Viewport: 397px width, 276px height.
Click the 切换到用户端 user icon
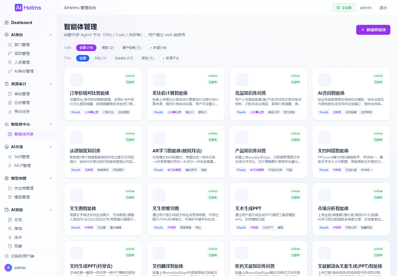point(7,256)
